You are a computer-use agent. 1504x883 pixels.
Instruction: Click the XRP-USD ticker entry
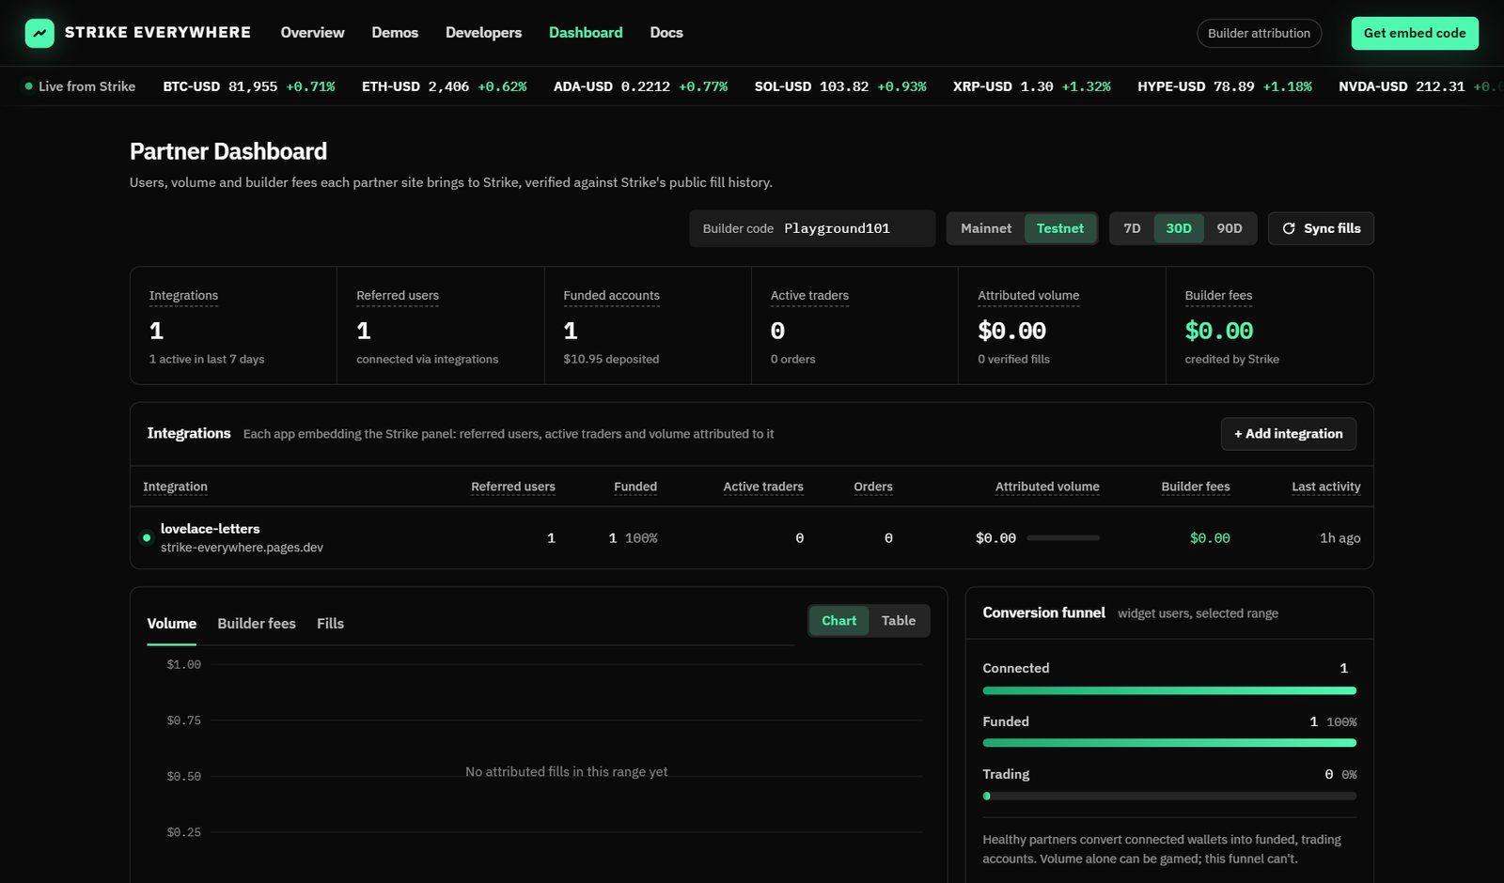click(x=1031, y=86)
